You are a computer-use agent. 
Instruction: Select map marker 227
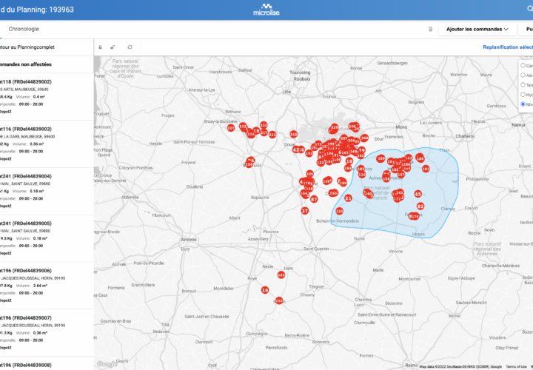tap(231, 128)
